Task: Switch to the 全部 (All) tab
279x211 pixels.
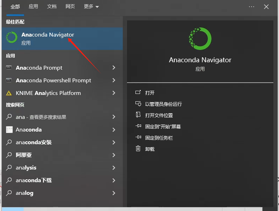Action: point(15,7)
